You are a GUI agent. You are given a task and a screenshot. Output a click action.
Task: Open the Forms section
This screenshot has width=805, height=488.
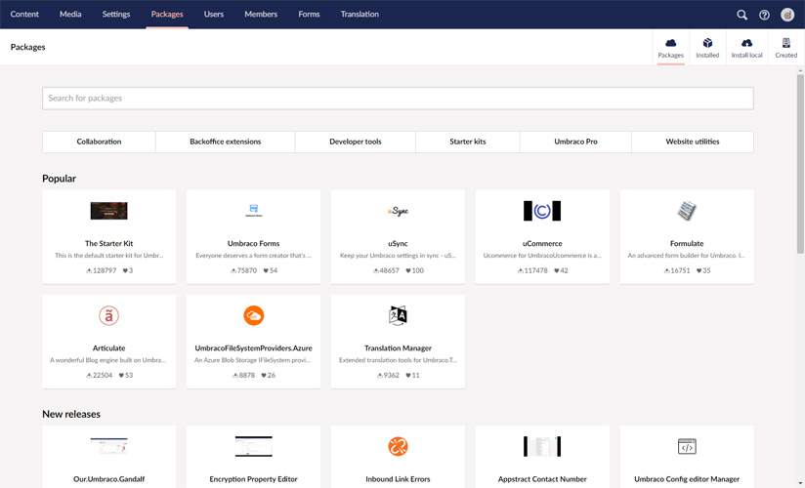(x=309, y=15)
